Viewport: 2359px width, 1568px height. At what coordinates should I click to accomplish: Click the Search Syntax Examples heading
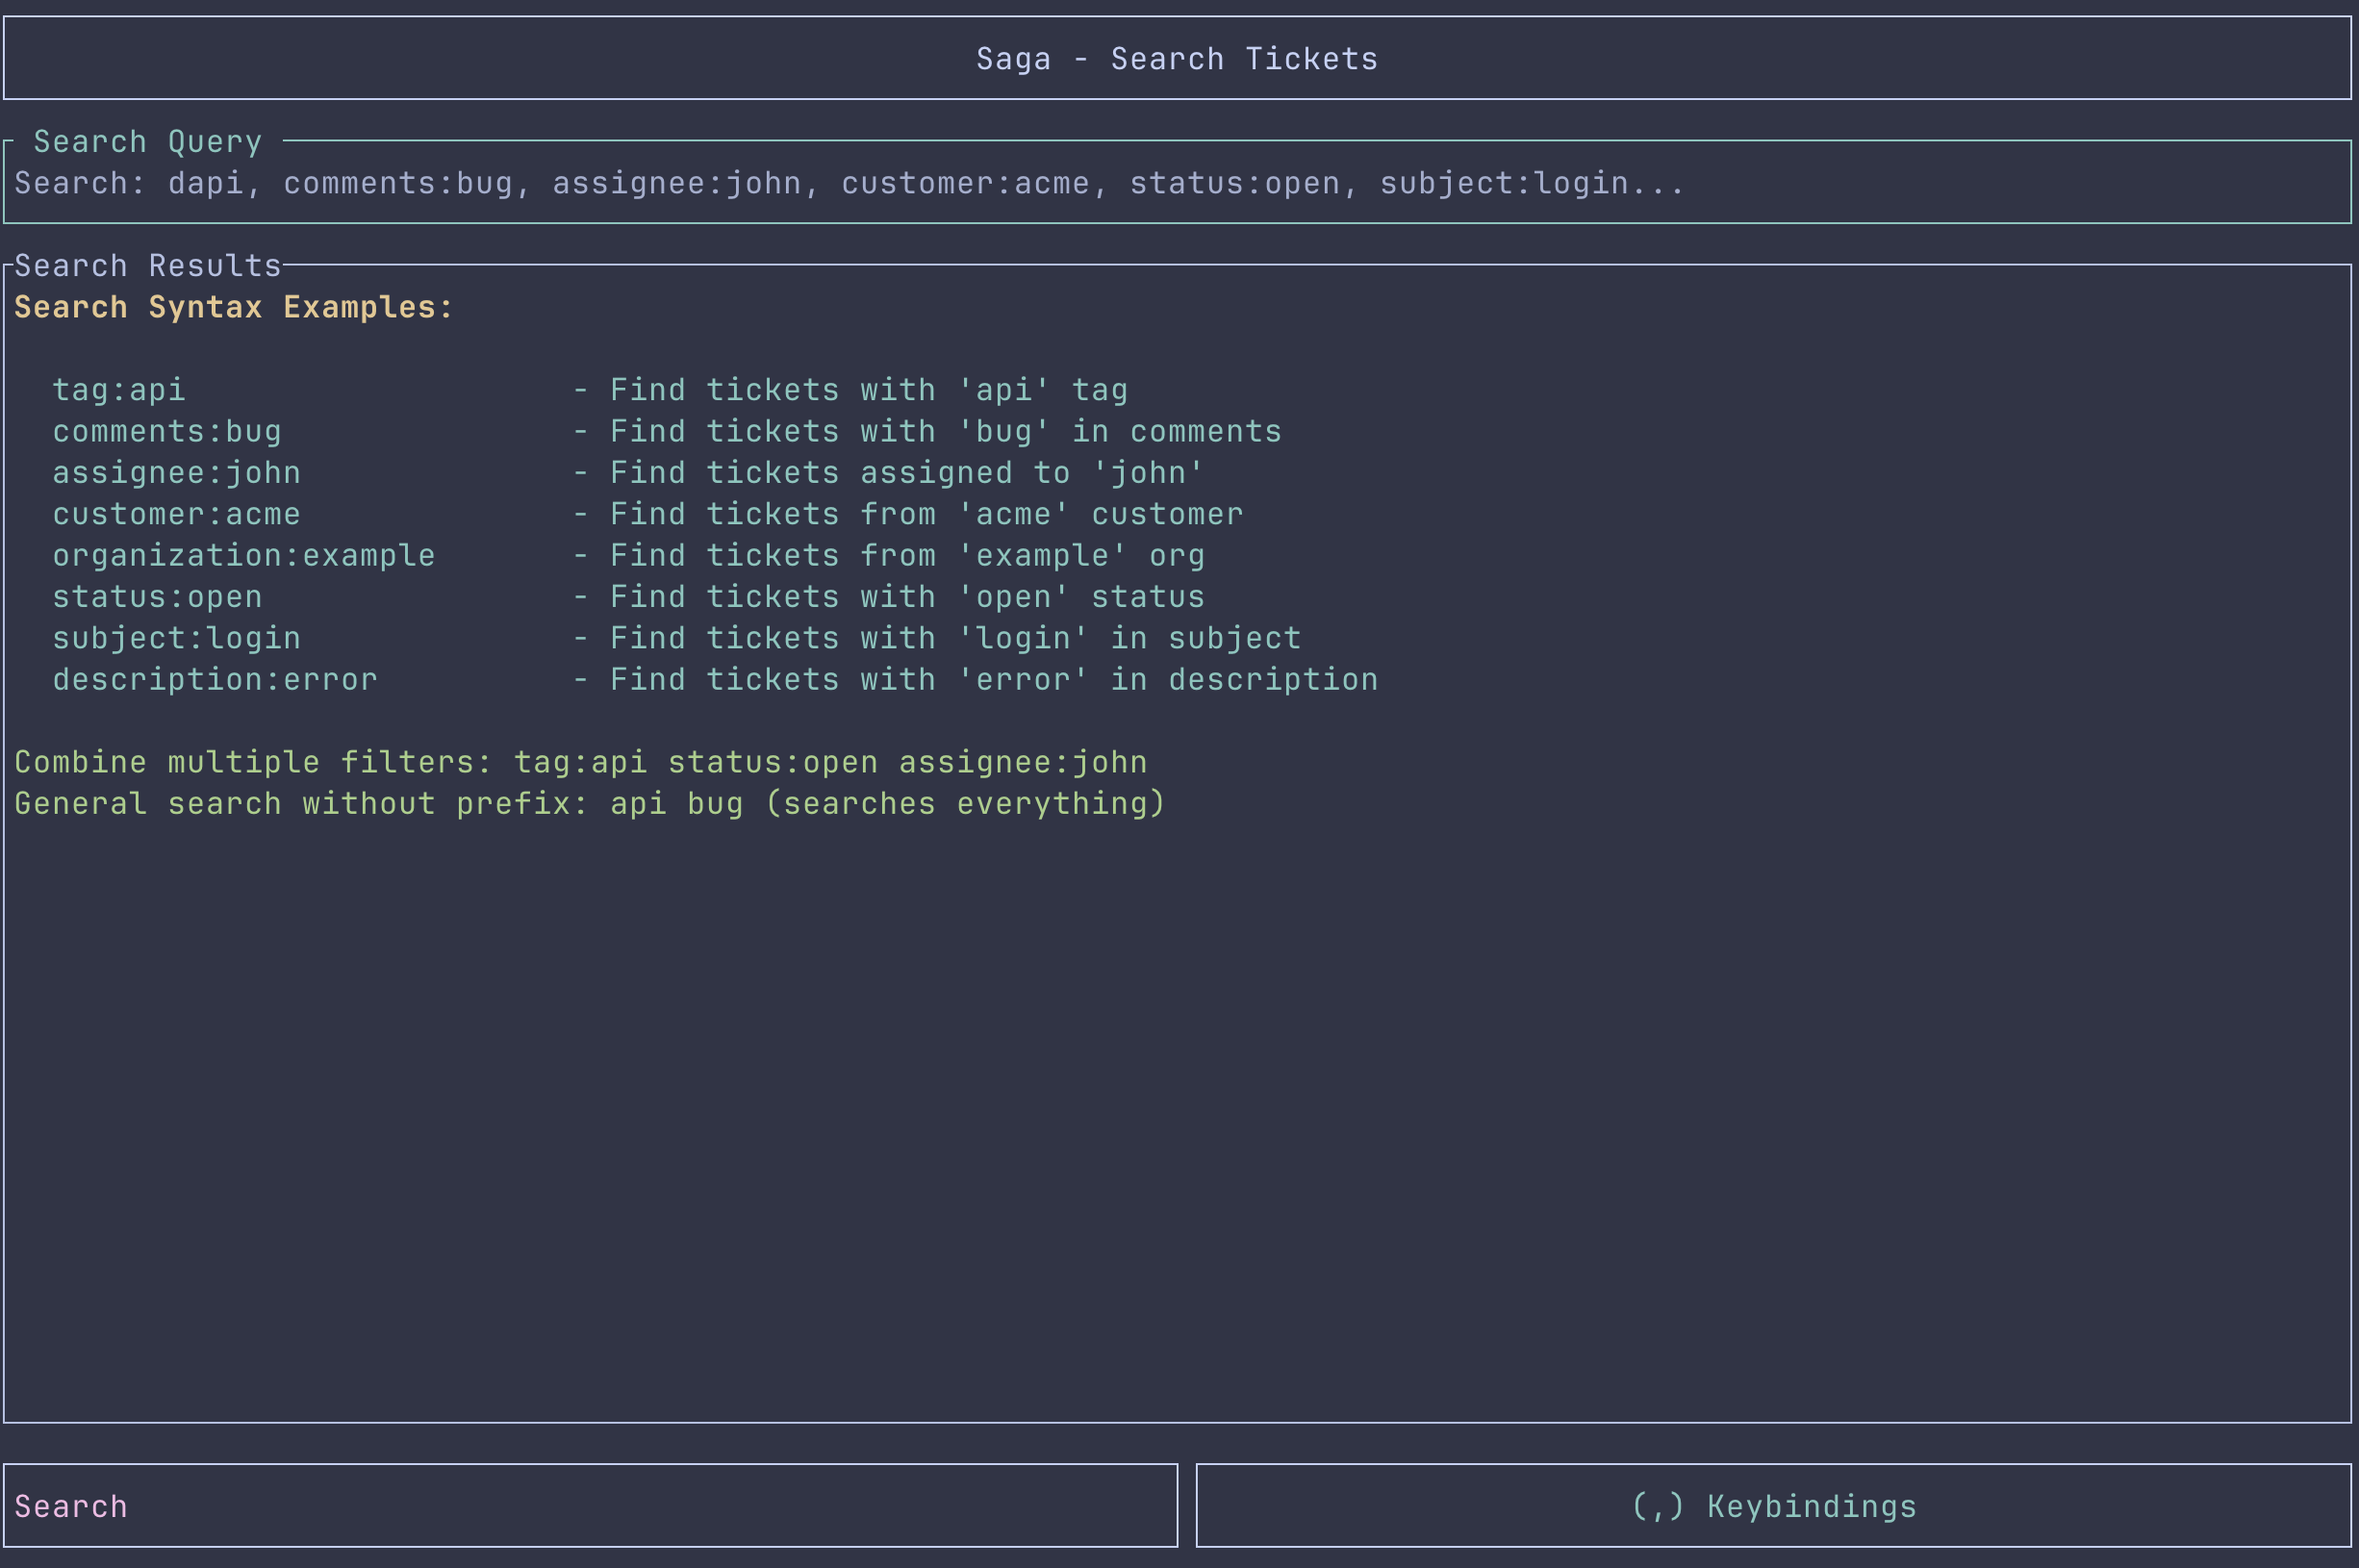click(232, 306)
